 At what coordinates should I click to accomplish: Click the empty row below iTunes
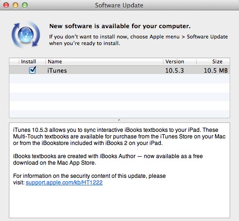[x=119, y=79]
